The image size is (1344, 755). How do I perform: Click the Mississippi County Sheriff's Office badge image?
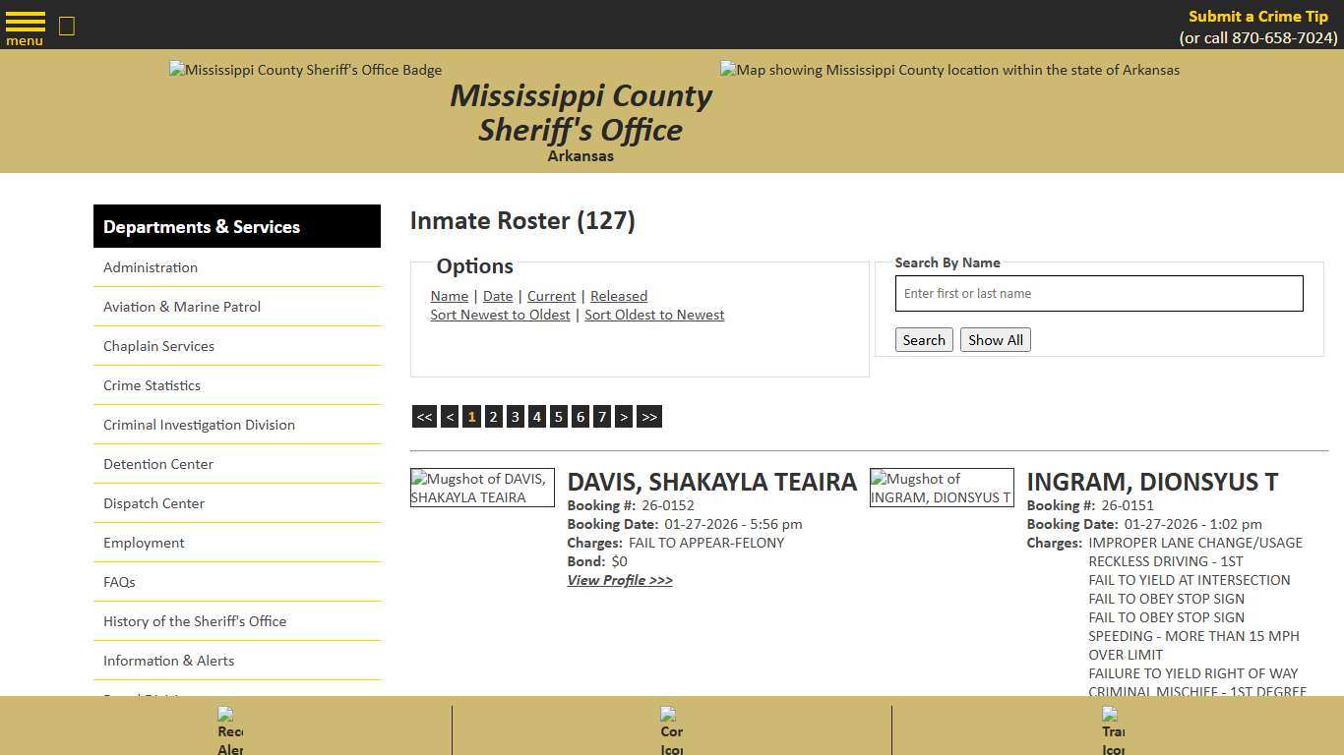tap(305, 70)
